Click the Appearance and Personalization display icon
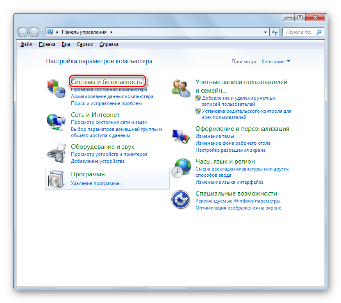The height and width of the screenshot is (303, 341). [181, 135]
